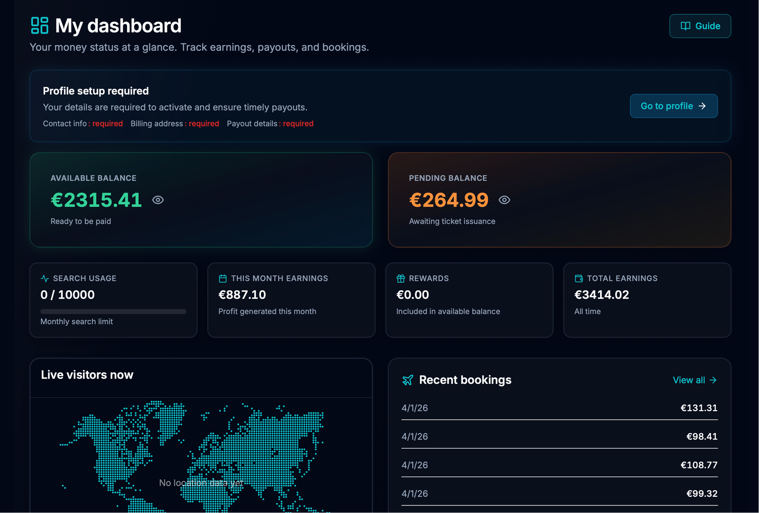This screenshot has width=759, height=513.
Task: Click the Billing address required status
Action: point(175,124)
